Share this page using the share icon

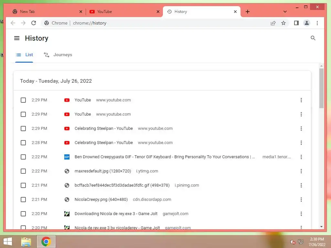[x=273, y=23]
